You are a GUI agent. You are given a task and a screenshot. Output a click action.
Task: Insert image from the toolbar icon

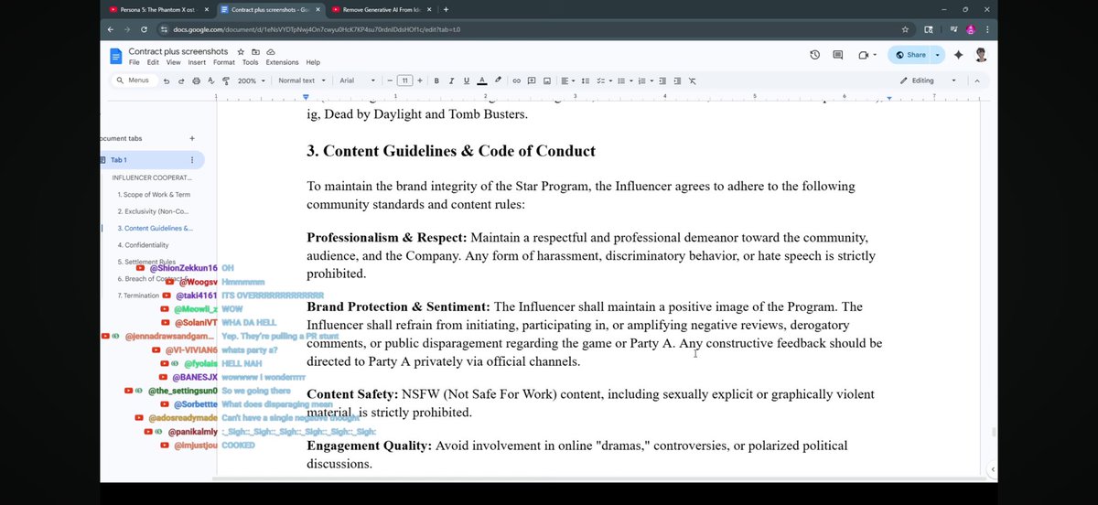546,81
